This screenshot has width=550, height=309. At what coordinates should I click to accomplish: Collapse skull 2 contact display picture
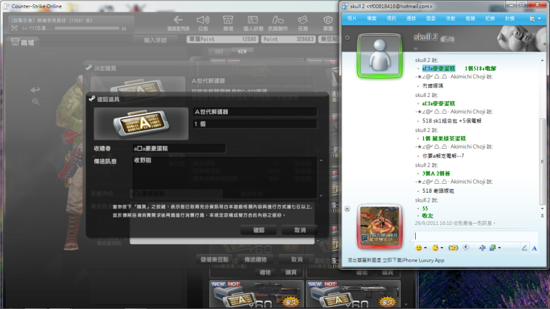coord(347,38)
